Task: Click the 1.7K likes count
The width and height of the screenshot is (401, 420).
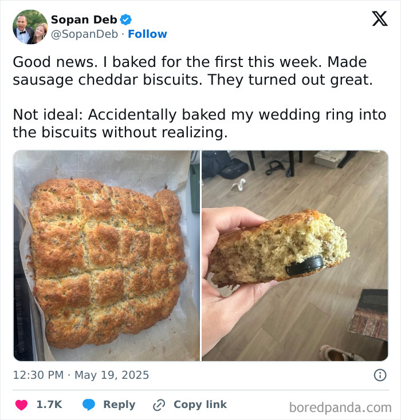Action: click(49, 405)
